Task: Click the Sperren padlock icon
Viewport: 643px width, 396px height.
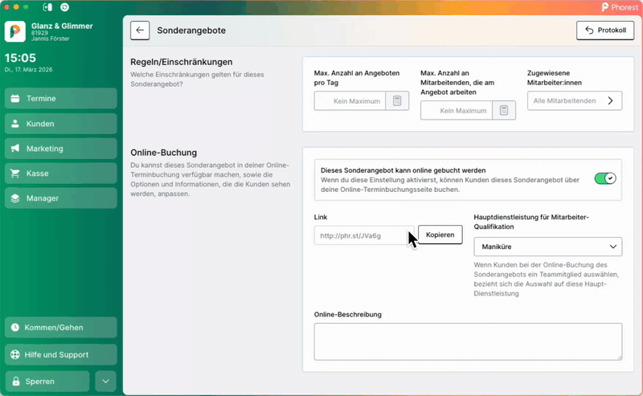Action: [x=16, y=382]
